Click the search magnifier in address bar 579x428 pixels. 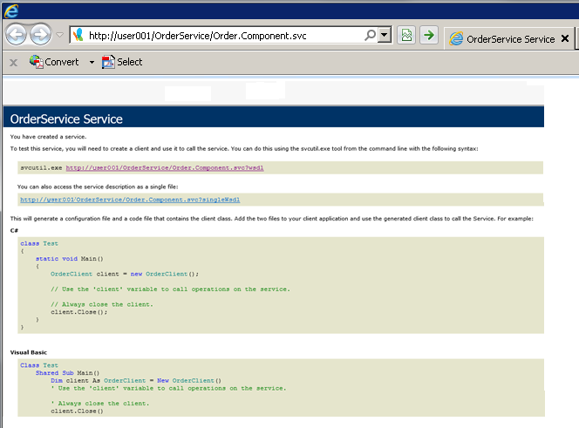point(371,36)
